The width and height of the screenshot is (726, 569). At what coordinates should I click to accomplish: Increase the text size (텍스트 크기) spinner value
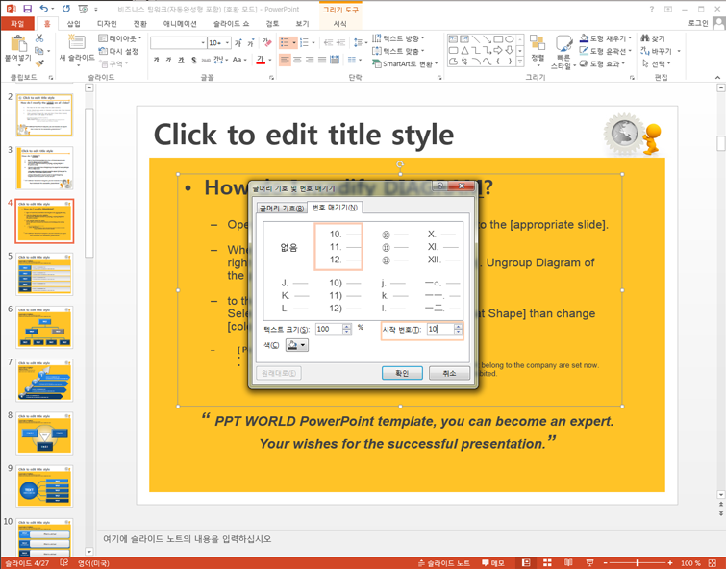click(347, 327)
